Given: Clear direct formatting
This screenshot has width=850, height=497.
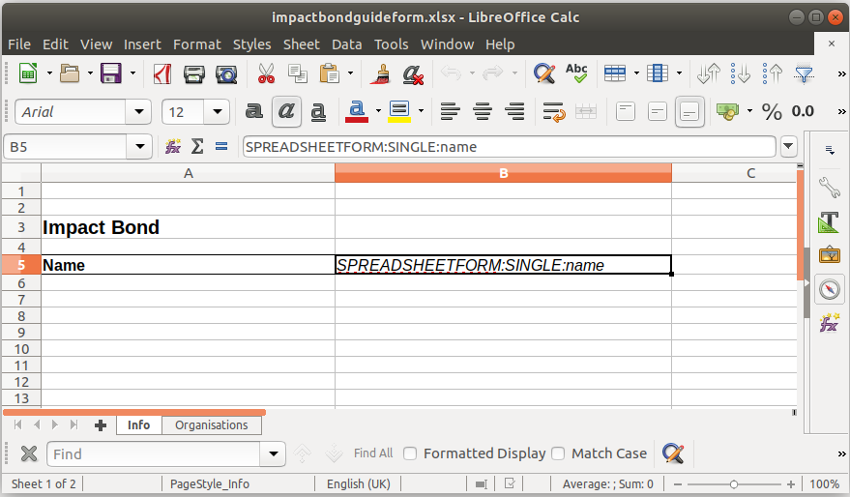Looking at the screenshot, I should coord(413,73).
